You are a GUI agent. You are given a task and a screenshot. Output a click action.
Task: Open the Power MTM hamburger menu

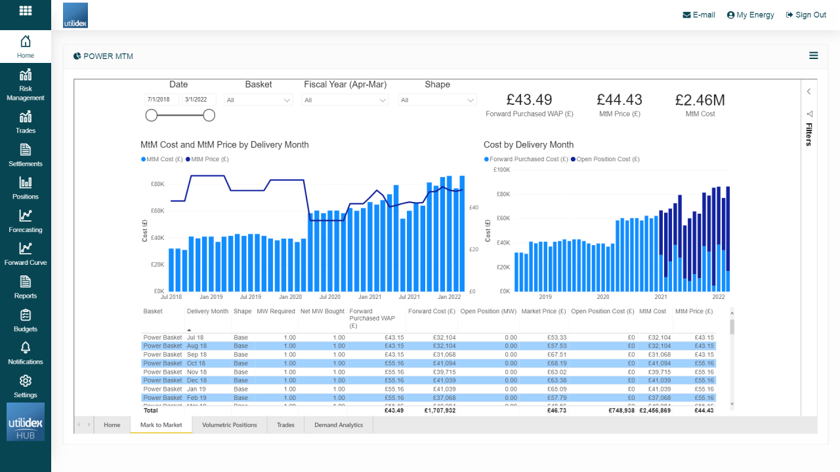(813, 56)
